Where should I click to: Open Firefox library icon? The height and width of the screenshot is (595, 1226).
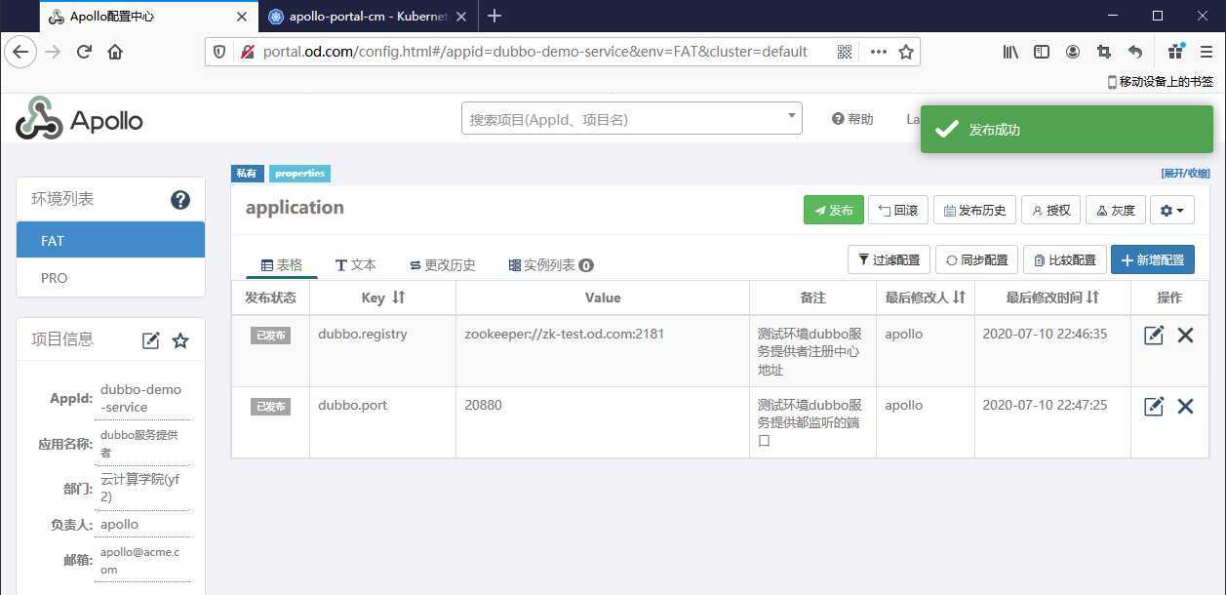(x=1011, y=52)
